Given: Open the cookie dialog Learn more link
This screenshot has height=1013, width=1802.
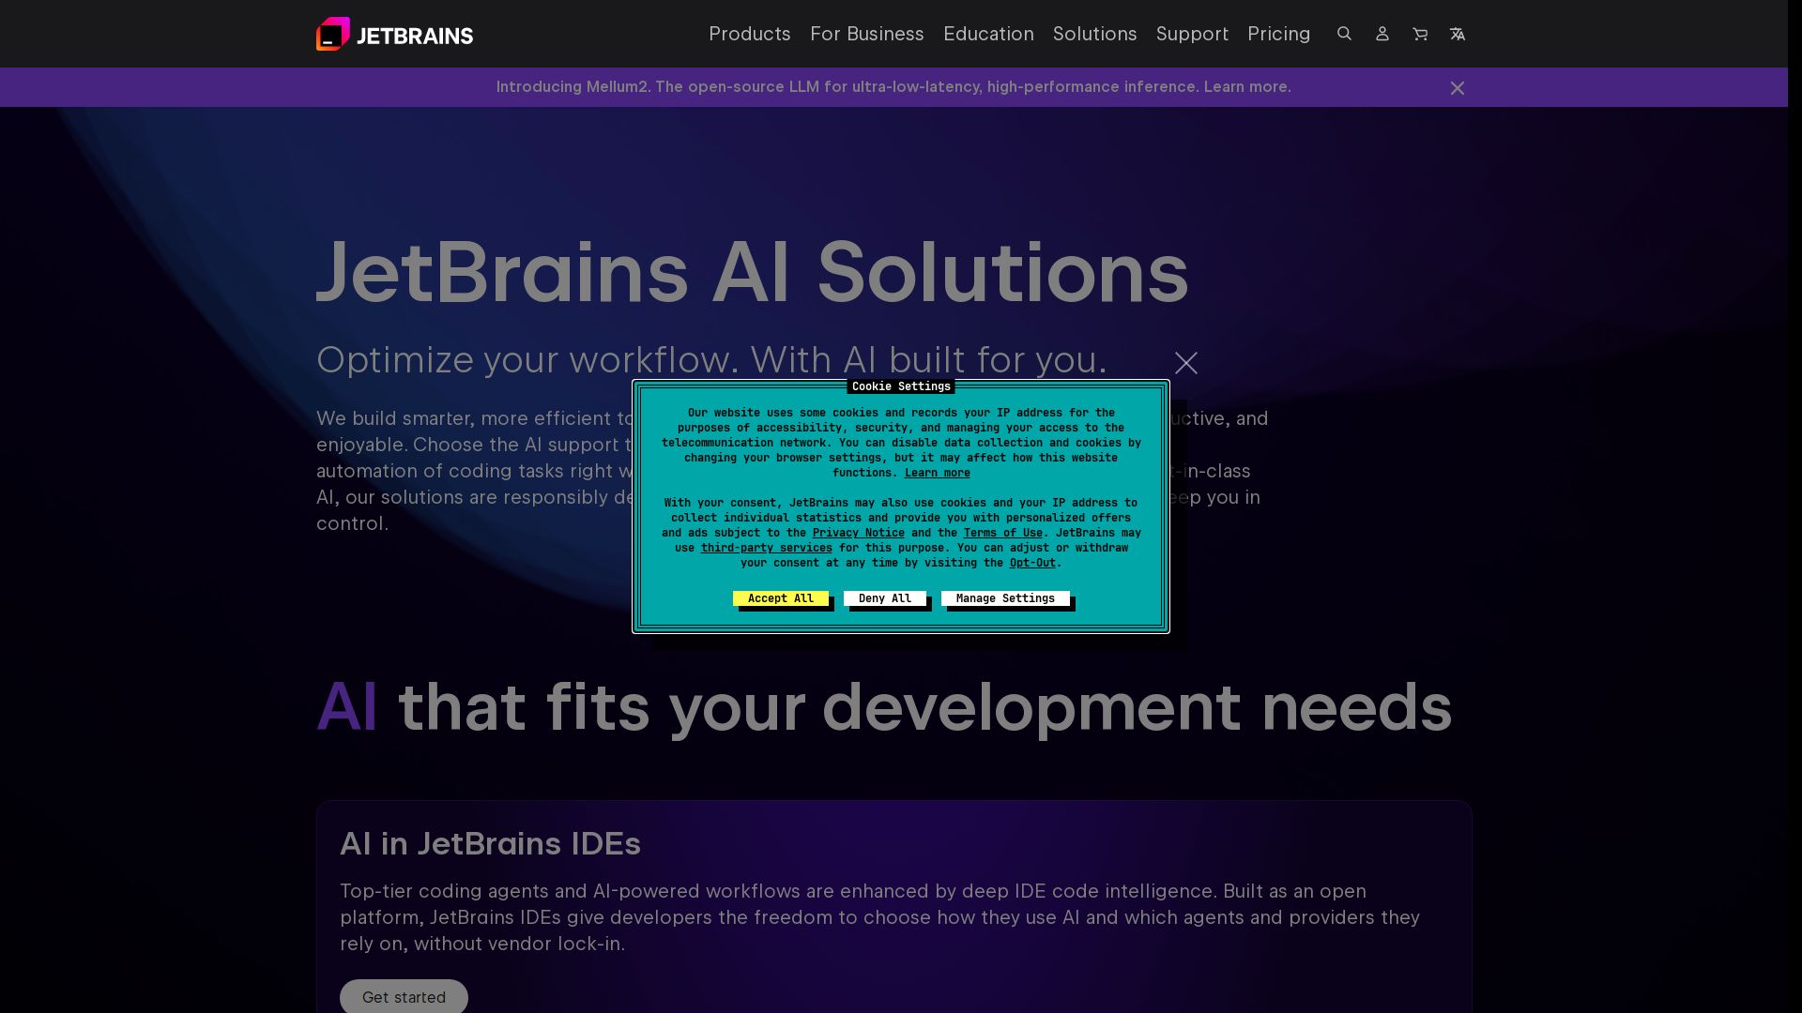Looking at the screenshot, I should coord(938,473).
